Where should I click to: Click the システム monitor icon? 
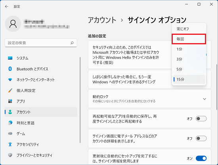tap(10, 58)
